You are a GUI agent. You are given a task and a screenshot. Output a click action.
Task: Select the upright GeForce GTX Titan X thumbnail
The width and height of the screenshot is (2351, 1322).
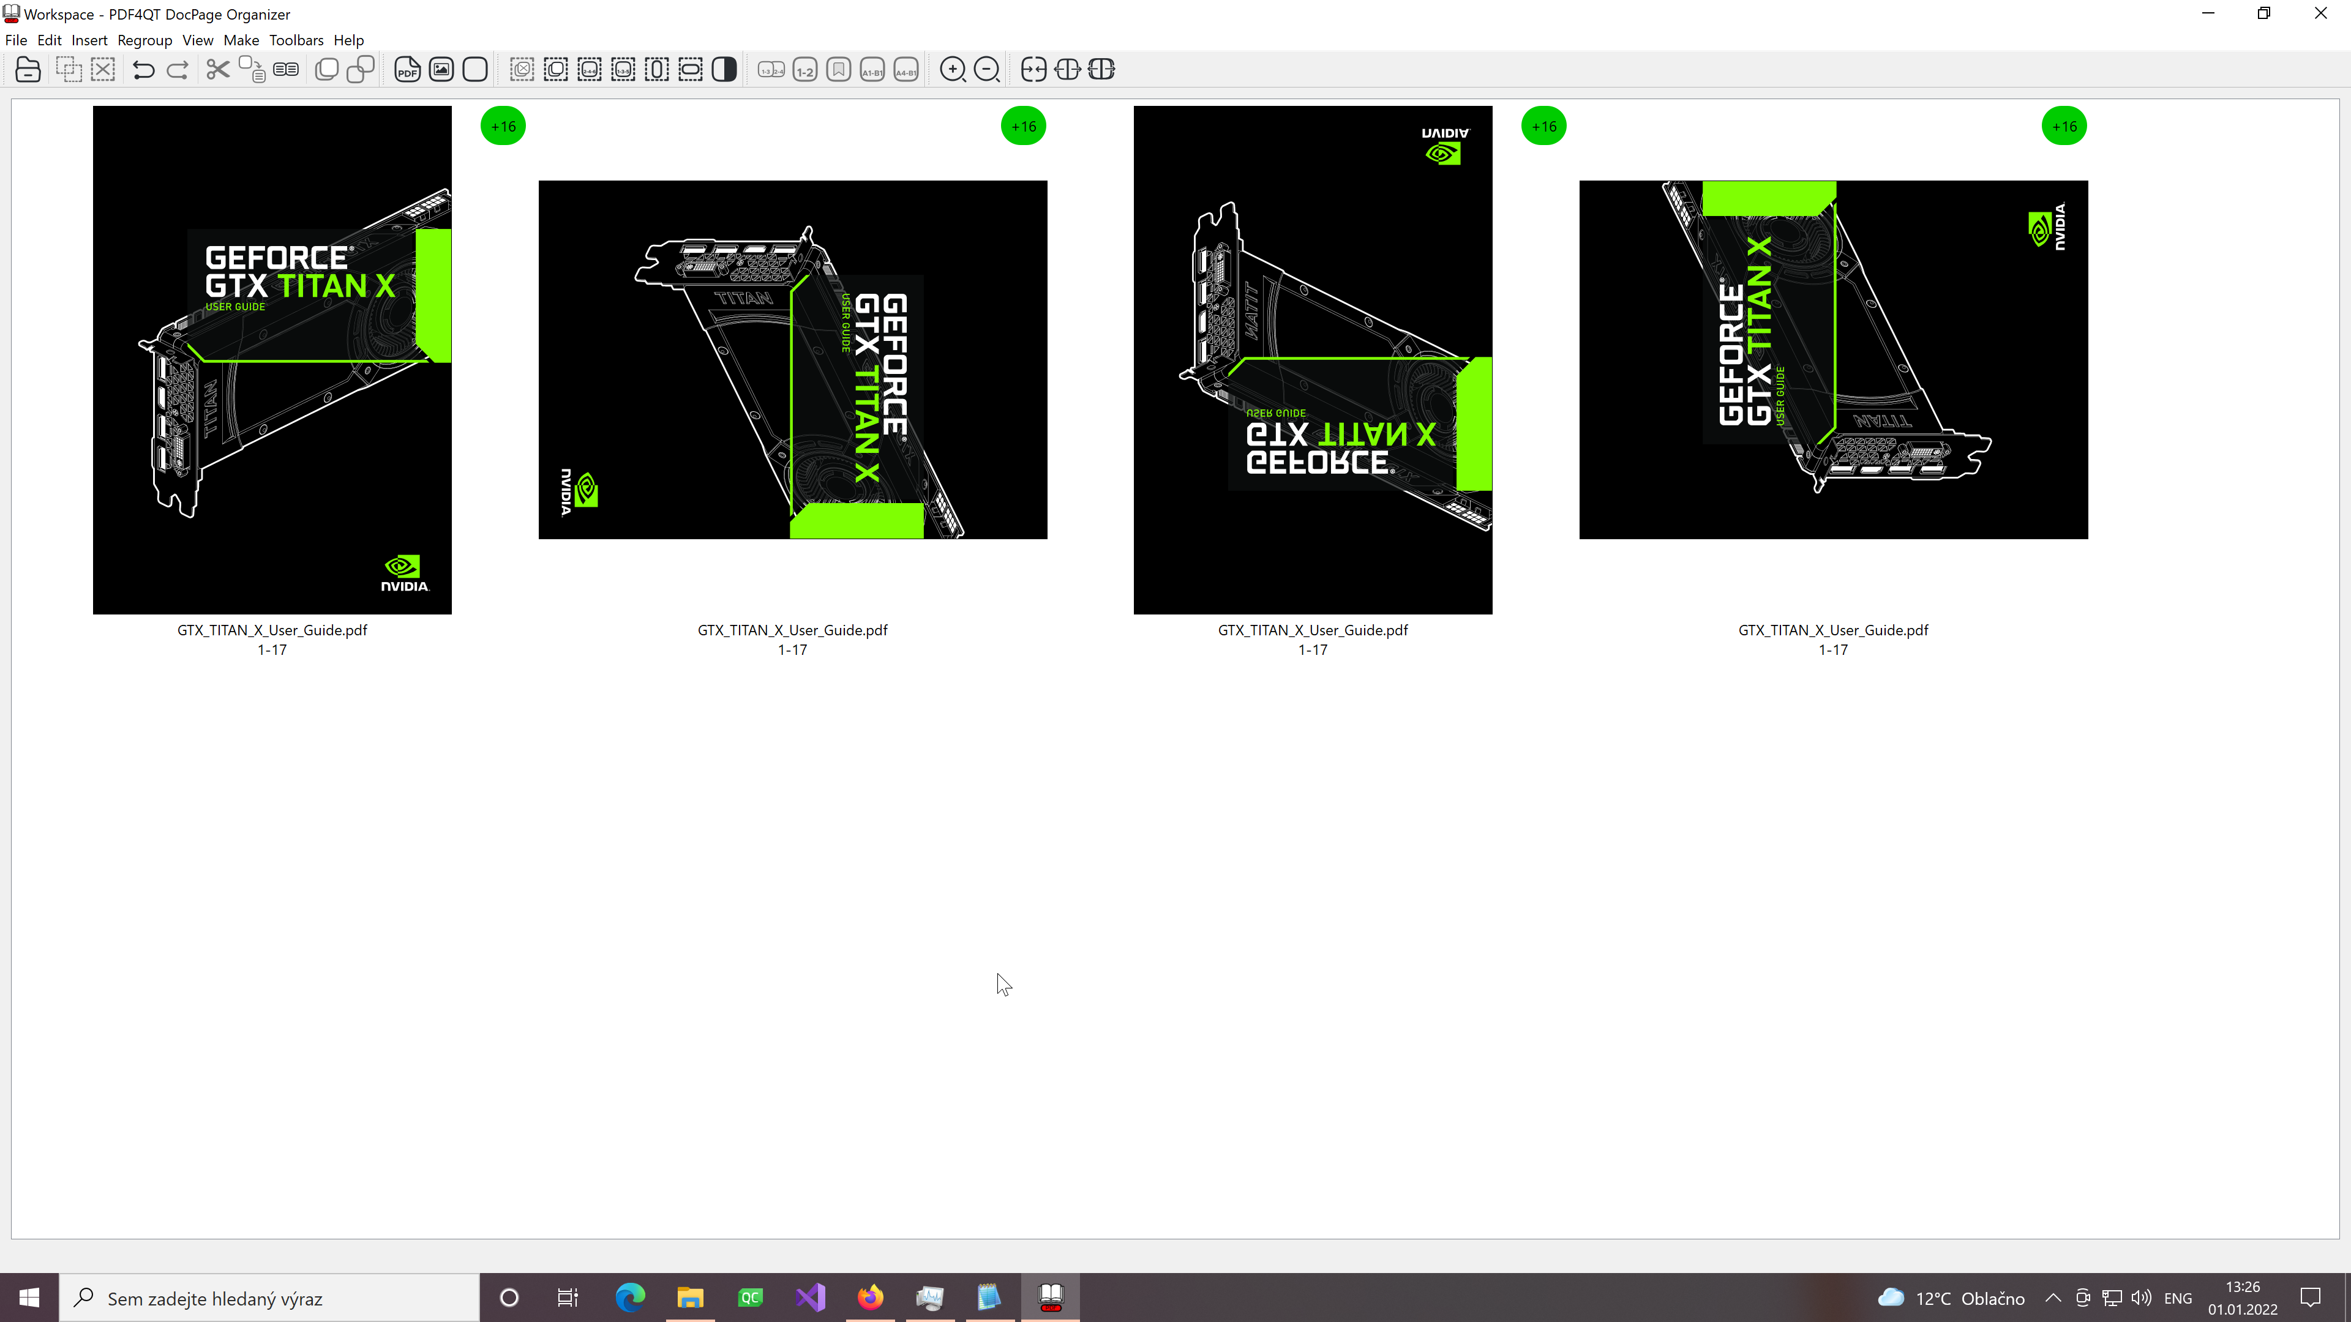click(x=272, y=359)
